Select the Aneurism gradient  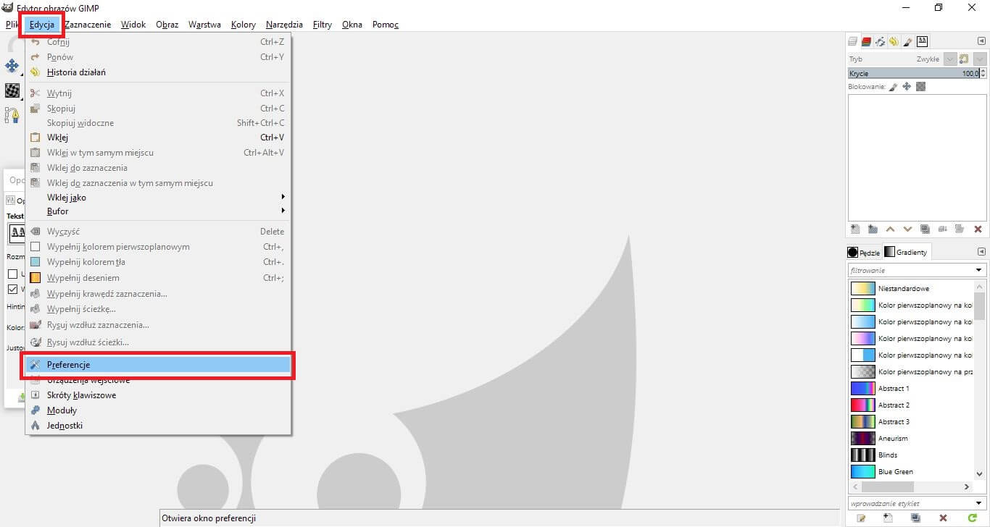911,439
